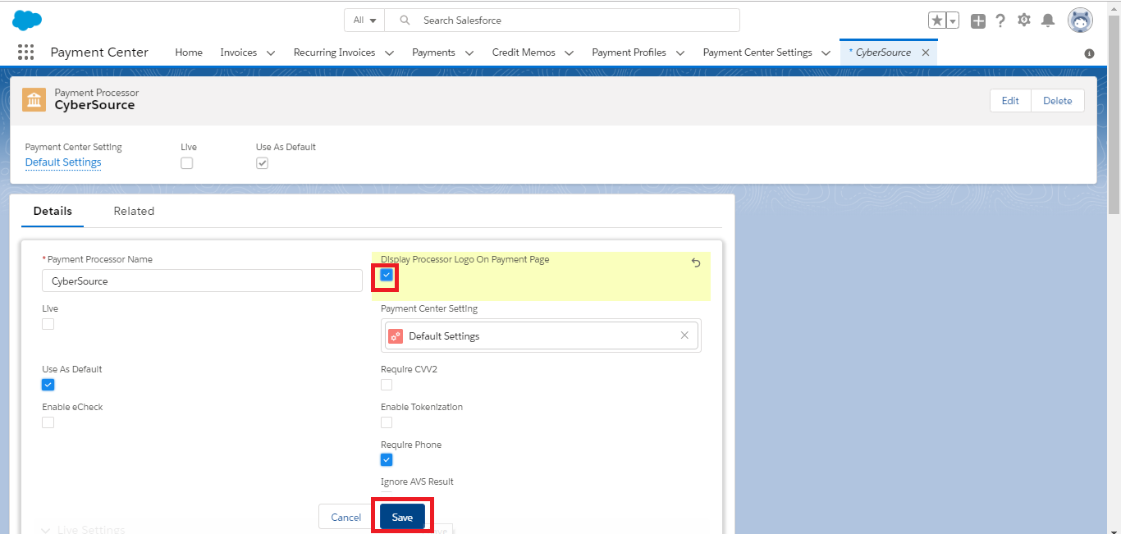Expand the Invoices tab dropdown chevron

tap(271, 52)
